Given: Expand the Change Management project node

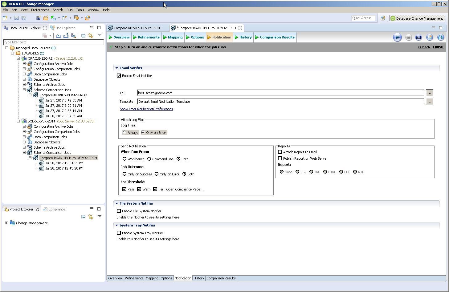Looking at the screenshot, I should (6, 223).
